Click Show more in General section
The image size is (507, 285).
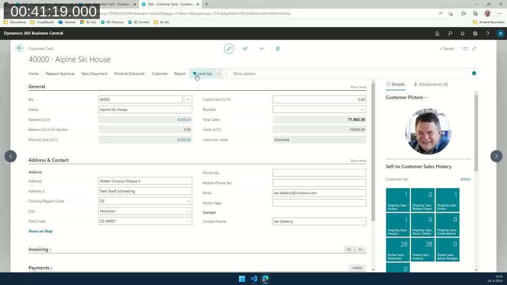click(358, 87)
